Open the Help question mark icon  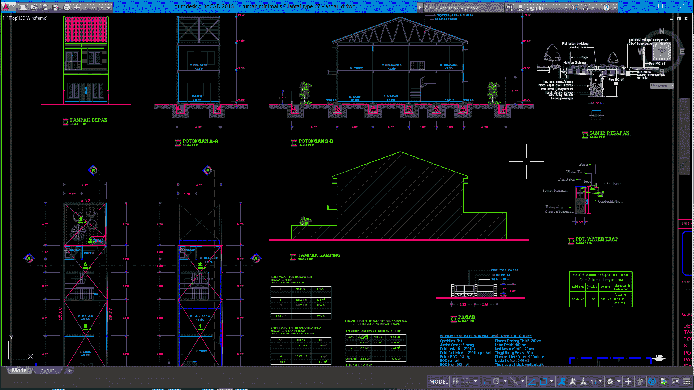(607, 8)
